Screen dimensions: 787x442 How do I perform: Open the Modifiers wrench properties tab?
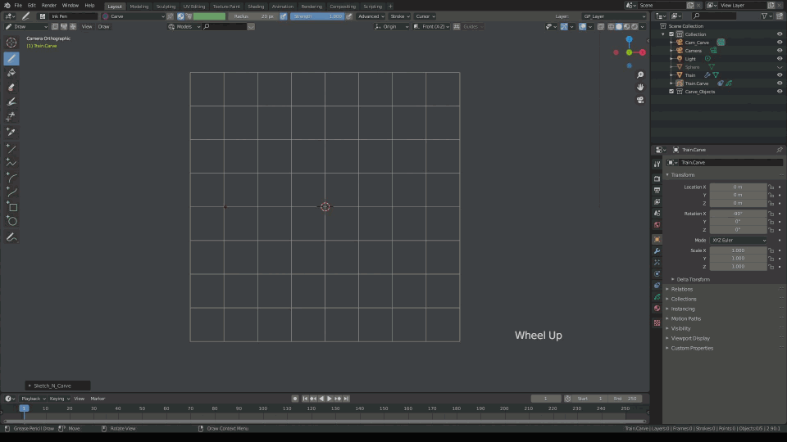pos(657,250)
